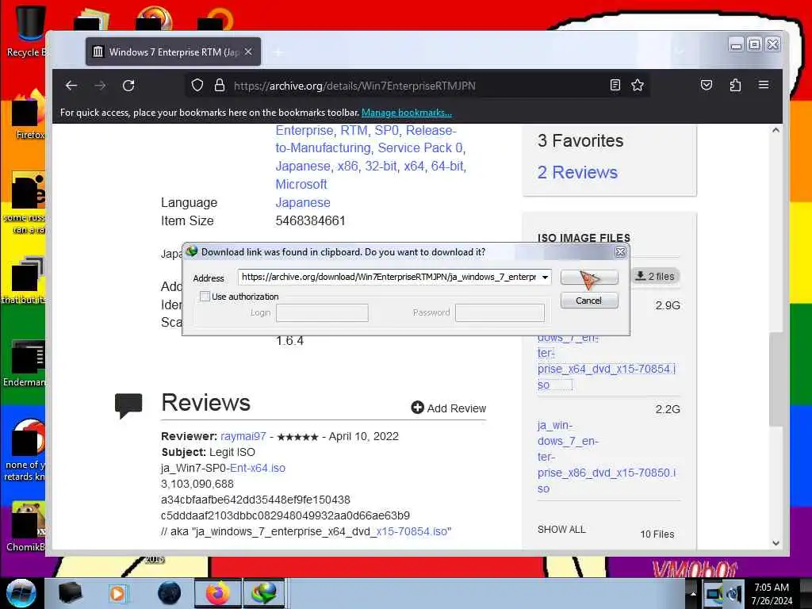Click the Ent-x64.iso link in review
812x609 pixels.
pyautogui.click(x=258, y=468)
